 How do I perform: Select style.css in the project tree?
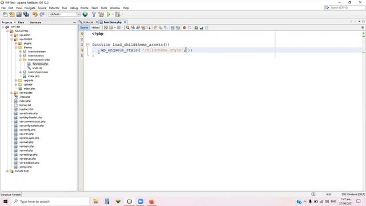(x=37, y=68)
